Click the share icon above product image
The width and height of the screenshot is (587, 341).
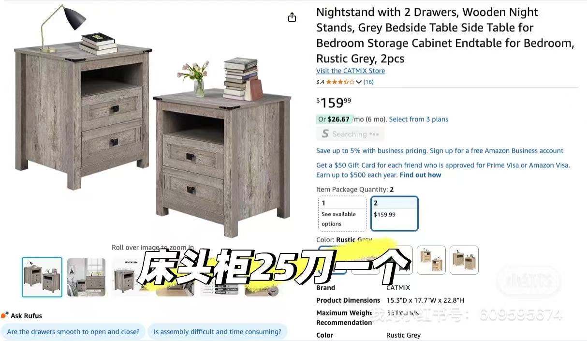pyautogui.click(x=292, y=17)
